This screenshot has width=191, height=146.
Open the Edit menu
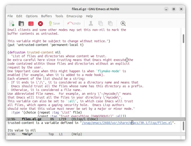coord(19,16)
